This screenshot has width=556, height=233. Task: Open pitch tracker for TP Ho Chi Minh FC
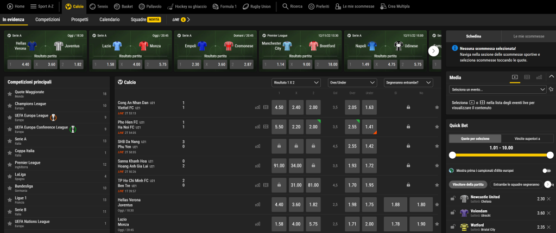click(x=266, y=185)
